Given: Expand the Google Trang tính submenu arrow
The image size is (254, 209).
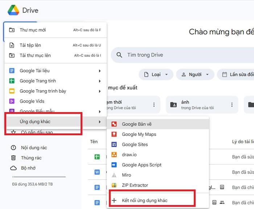Looking at the screenshot, I should [x=99, y=81].
